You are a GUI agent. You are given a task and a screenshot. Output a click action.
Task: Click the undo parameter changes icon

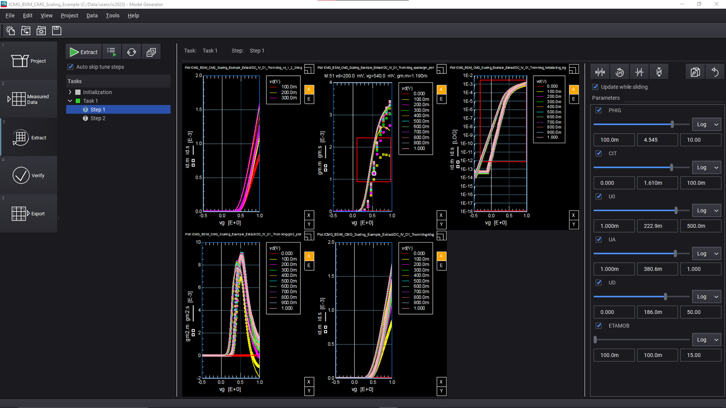tap(715, 72)
